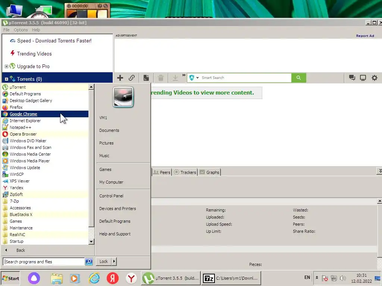Open ZipSoft from the programs list
This screenshot has height=286, width=382.
click(x=45, y=194)
